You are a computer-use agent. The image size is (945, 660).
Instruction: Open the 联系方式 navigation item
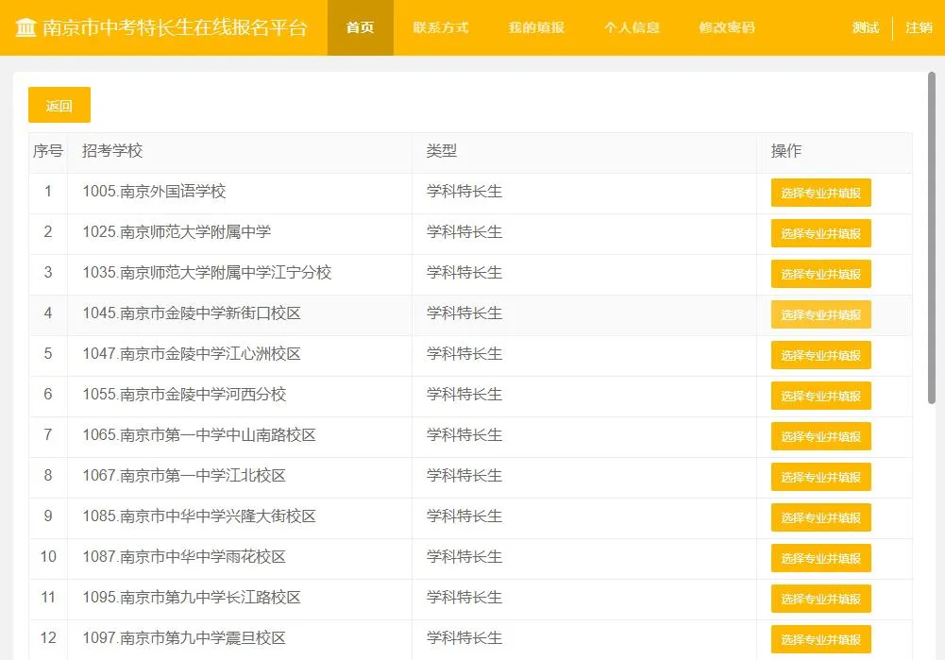point(441,27)
